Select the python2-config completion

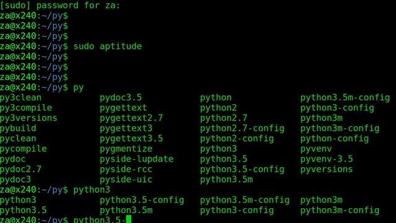[237, 139]
